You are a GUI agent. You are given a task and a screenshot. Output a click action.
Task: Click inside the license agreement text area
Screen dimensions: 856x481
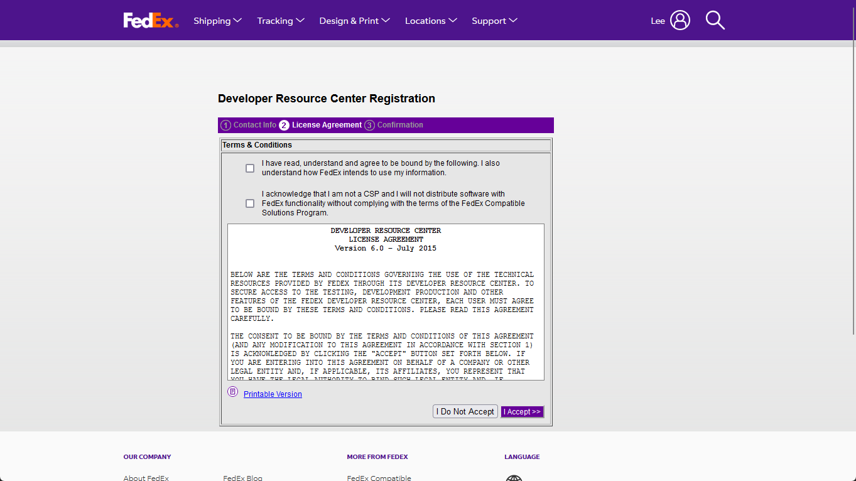point(386,301)
